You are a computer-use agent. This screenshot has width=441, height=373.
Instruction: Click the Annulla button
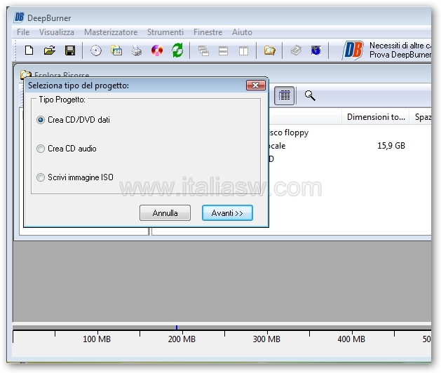tap(165, 213)
